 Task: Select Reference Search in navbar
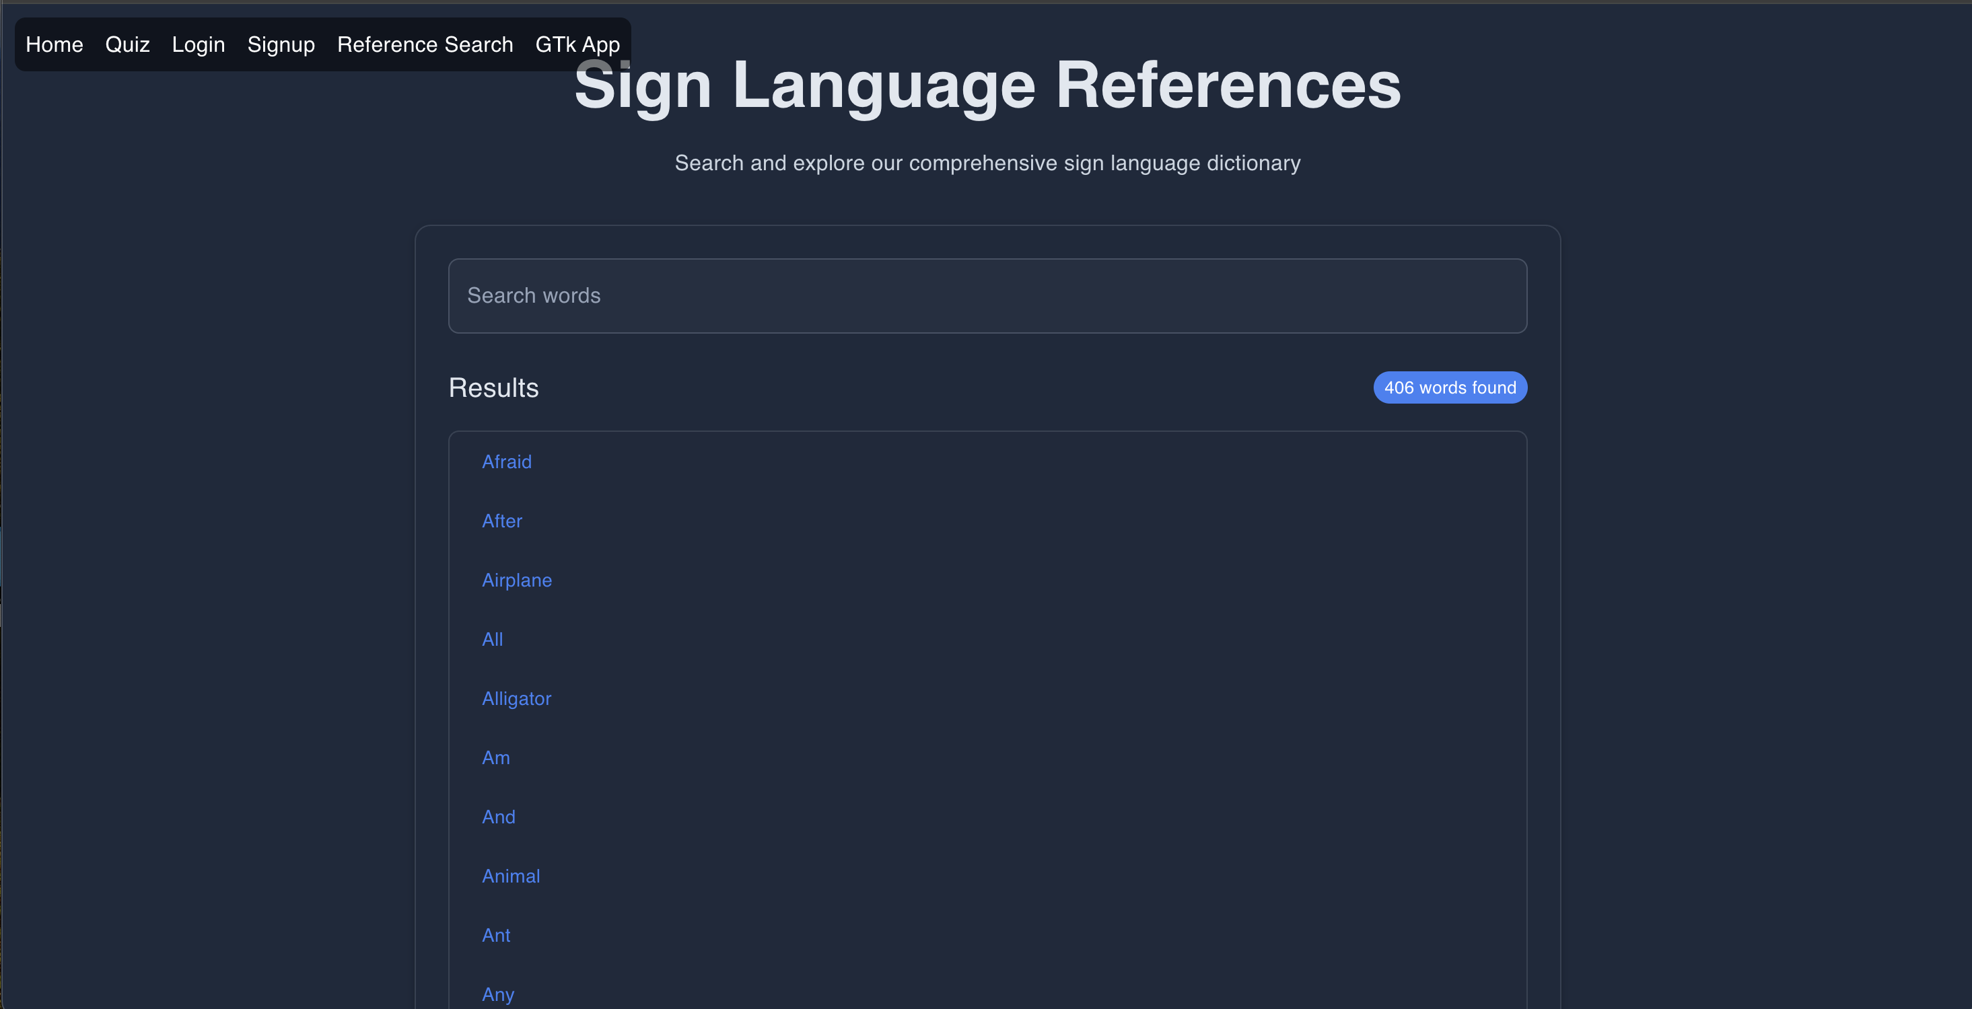click(x=425, y=44)
